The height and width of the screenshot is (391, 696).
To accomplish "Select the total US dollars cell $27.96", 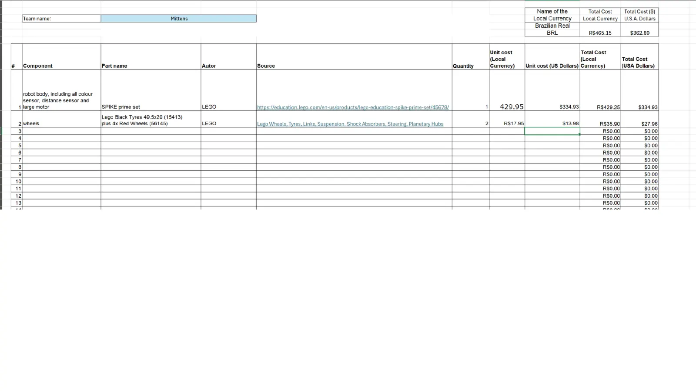I will pos(640,119).
